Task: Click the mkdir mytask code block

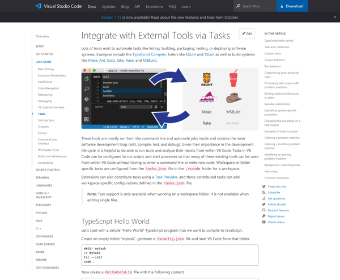Action: pos(170,255)
